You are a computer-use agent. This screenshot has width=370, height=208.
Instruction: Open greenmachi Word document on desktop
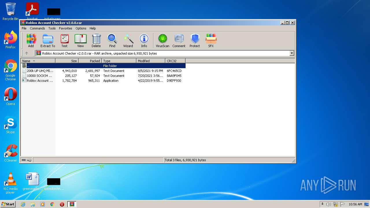pos(32,181)
